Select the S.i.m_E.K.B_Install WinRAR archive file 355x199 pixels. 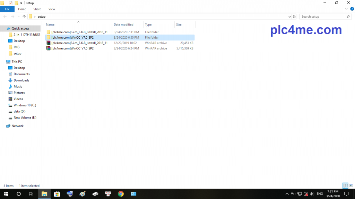point(79,43)
